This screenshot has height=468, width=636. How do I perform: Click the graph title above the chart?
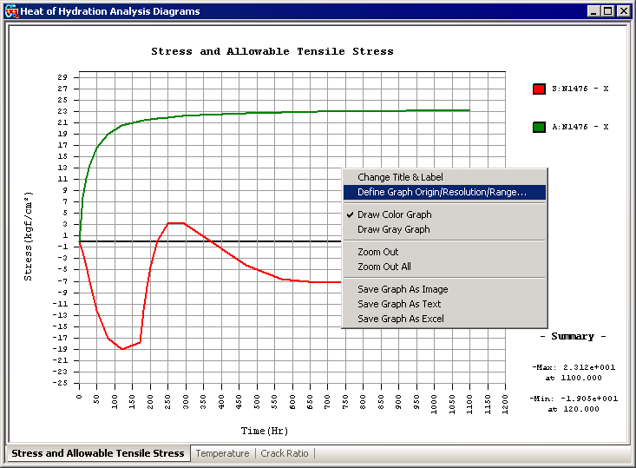[272, 51]
